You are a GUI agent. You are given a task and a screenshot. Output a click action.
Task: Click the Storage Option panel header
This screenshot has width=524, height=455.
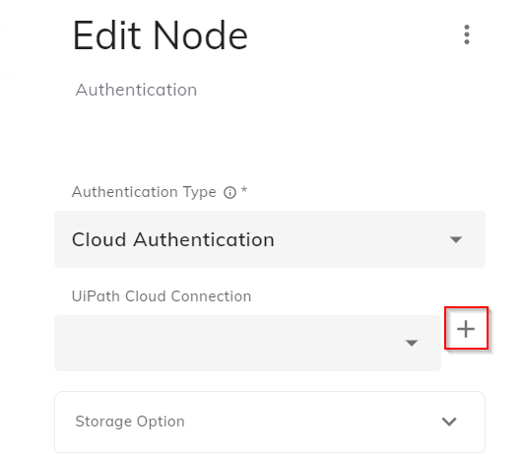tap(270, 422)
